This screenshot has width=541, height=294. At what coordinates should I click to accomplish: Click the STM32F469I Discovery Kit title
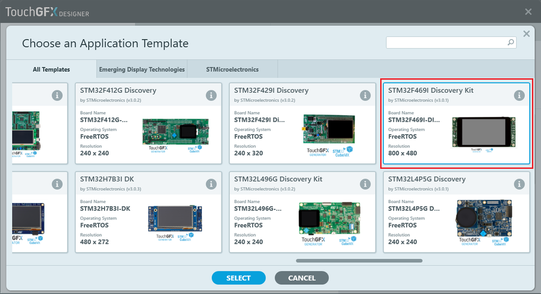click(431, 90)
